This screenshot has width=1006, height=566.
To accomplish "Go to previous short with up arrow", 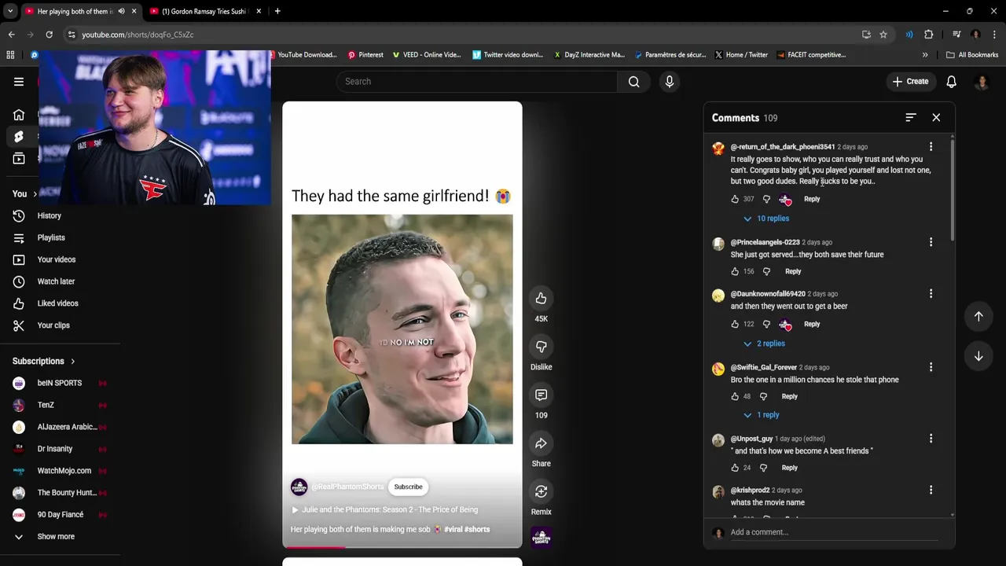I will 978,316.
